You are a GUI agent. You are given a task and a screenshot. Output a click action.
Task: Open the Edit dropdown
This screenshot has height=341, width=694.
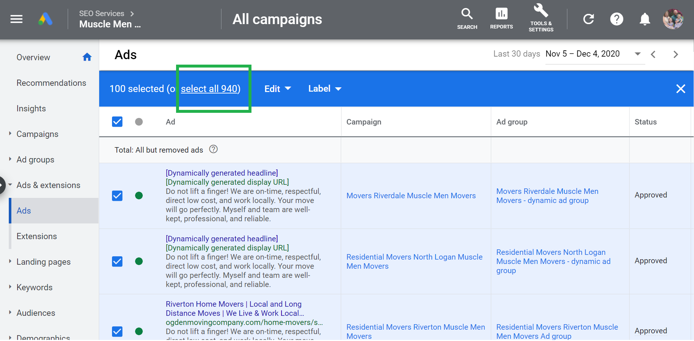click(x=278, y=89)
